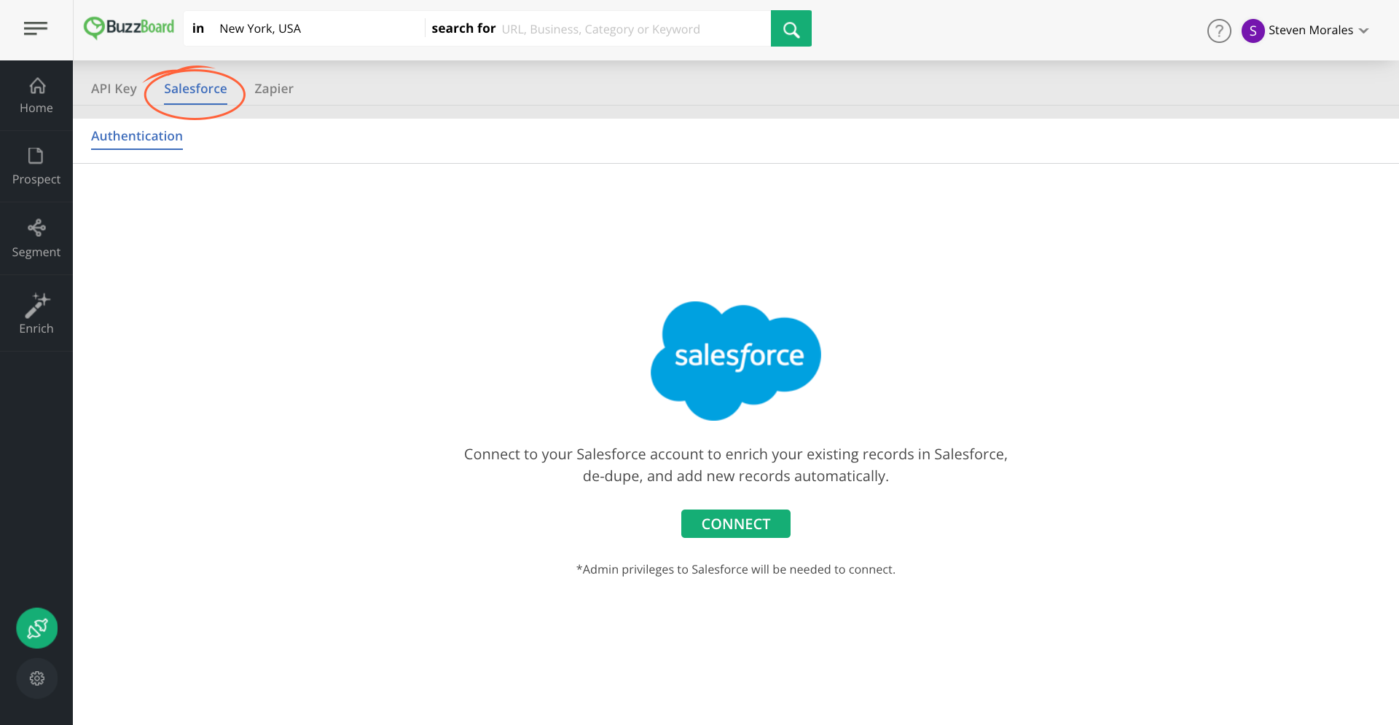Viewport: 1399px width, 725px height.
Task: Go to Home in the sidebar
Action: pyautogui.click(x=36, y=95)
